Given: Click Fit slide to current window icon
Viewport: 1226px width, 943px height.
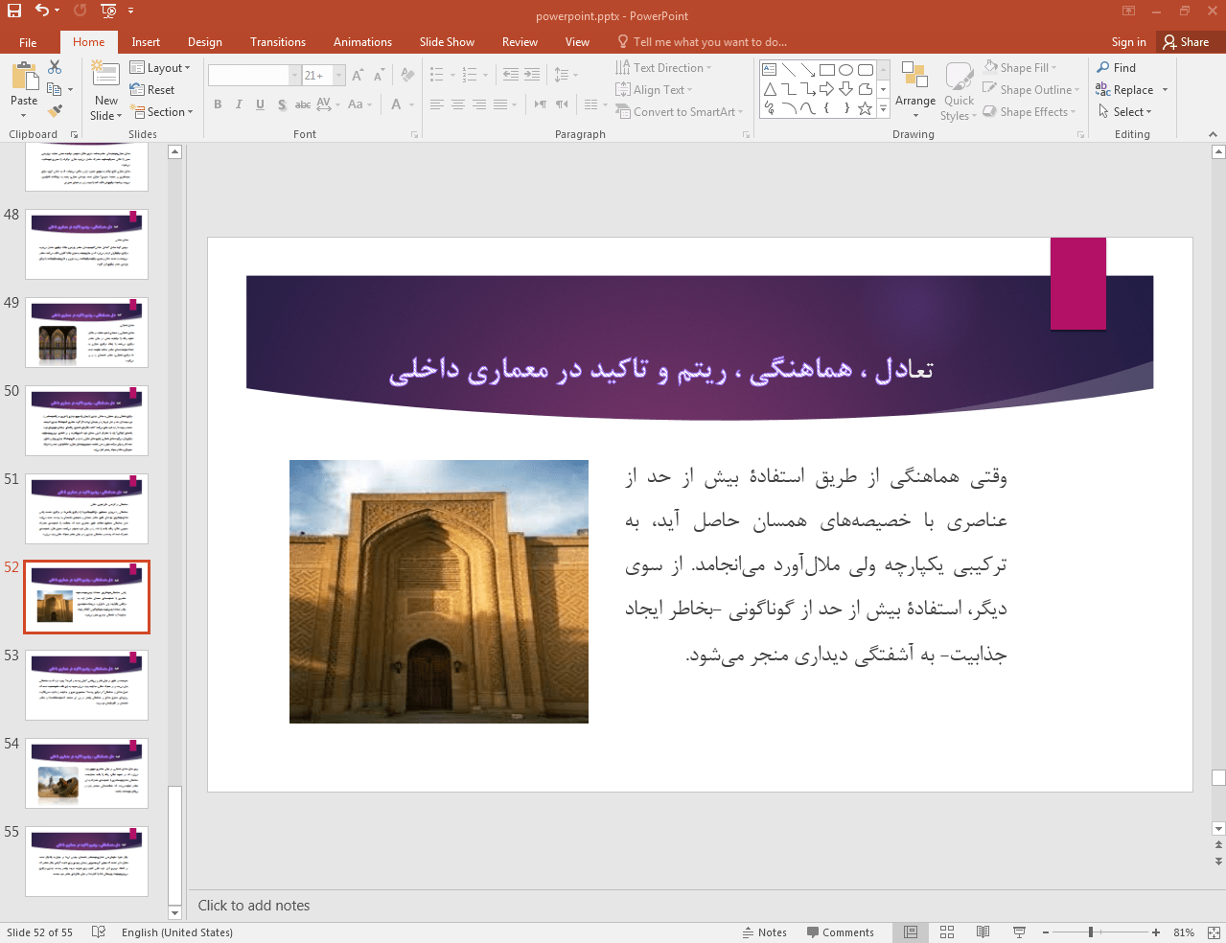Looking at the screenshot, I should 1213,932.
